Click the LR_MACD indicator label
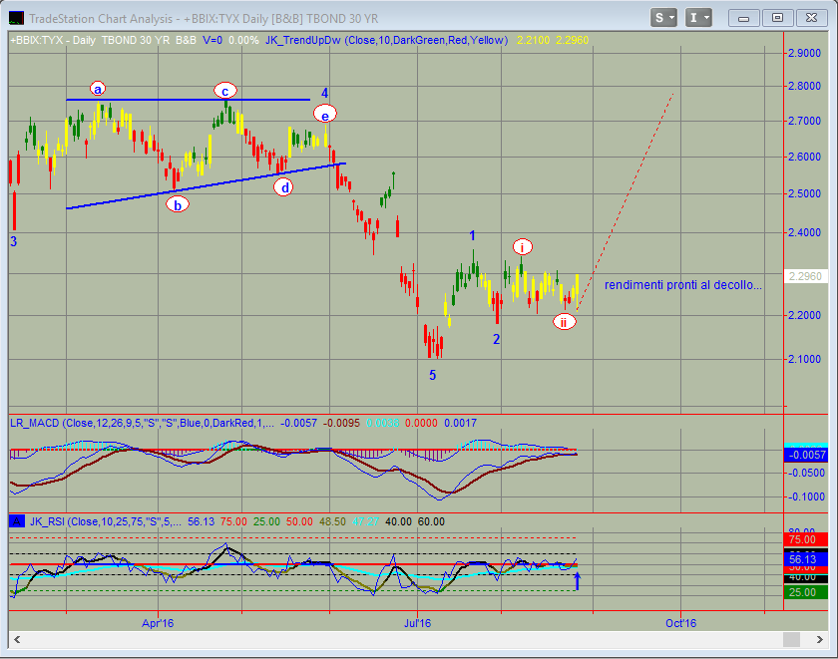The height and width of the screenshot is (659, 838). (x=142, y=423)
